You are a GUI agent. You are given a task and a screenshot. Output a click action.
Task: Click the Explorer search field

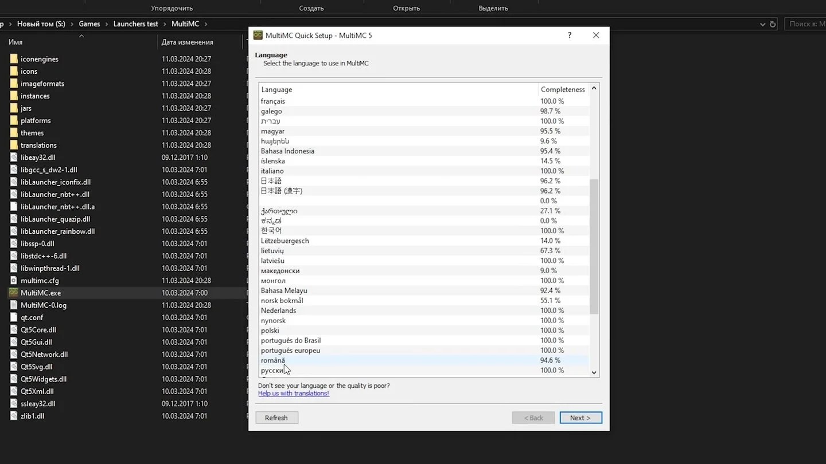(x=805, y=24)
